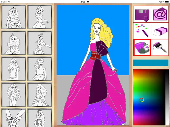This screenshot has height=127, width=170.
Task: Select the magic wand sparkle tool
Action: click(142, 31)
